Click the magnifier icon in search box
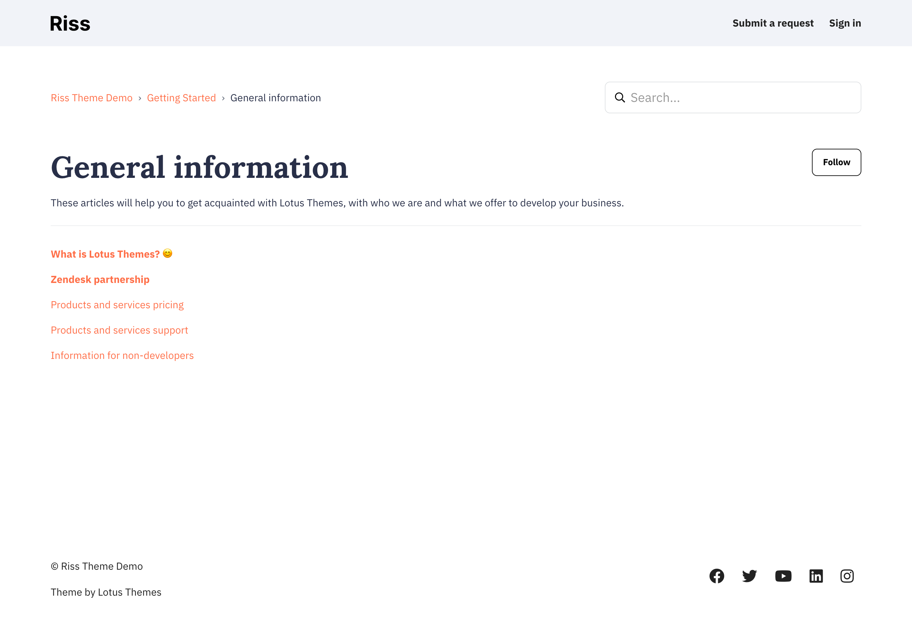 pyautogui.click(x=619, y=97)
